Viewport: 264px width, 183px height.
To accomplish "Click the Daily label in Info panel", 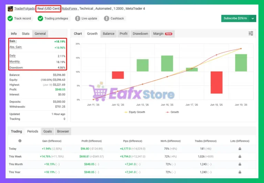I will pos(12,56).
